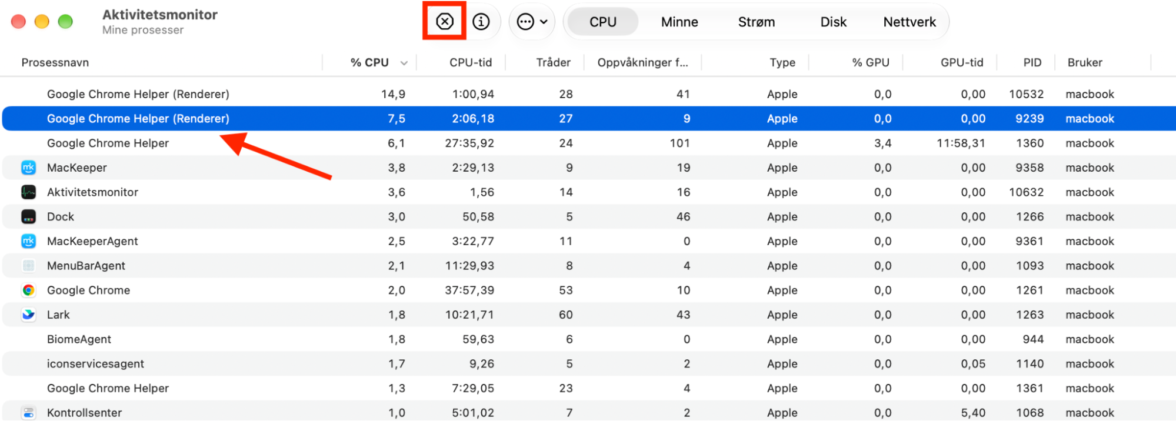Sort by the Type column header

(x=782, y=62)
